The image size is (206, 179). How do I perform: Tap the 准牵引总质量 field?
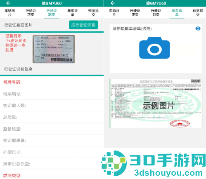coord(52,164)
